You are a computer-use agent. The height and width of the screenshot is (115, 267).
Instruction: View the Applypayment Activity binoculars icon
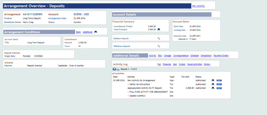point(213,88)
